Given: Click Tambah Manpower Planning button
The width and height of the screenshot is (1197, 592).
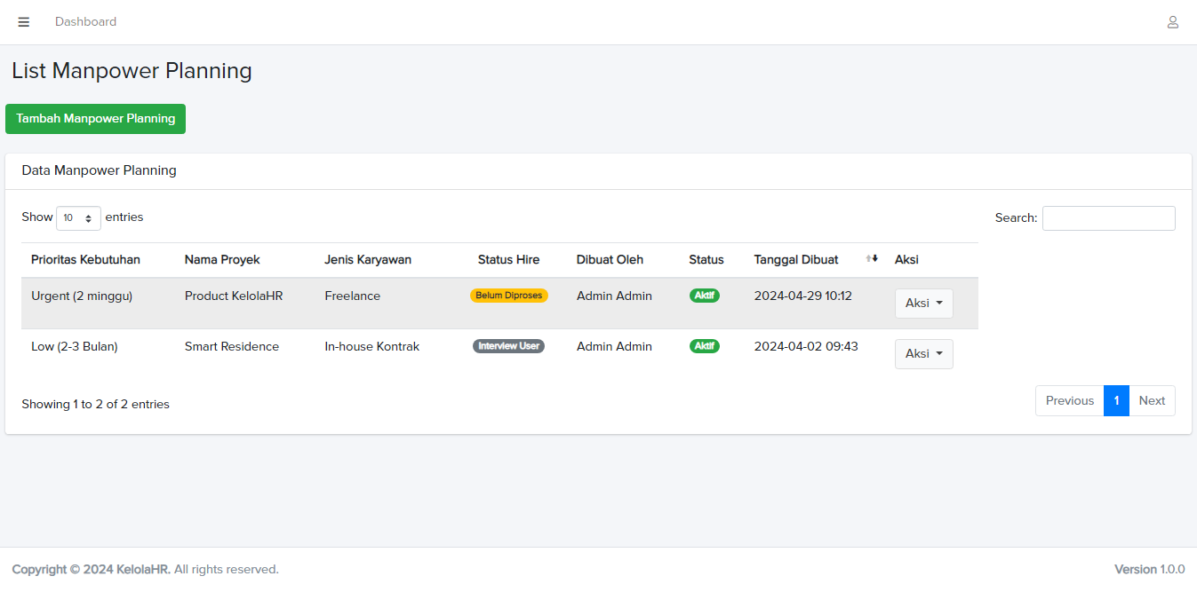Looking at the screenshot, I should click(95, 119).
